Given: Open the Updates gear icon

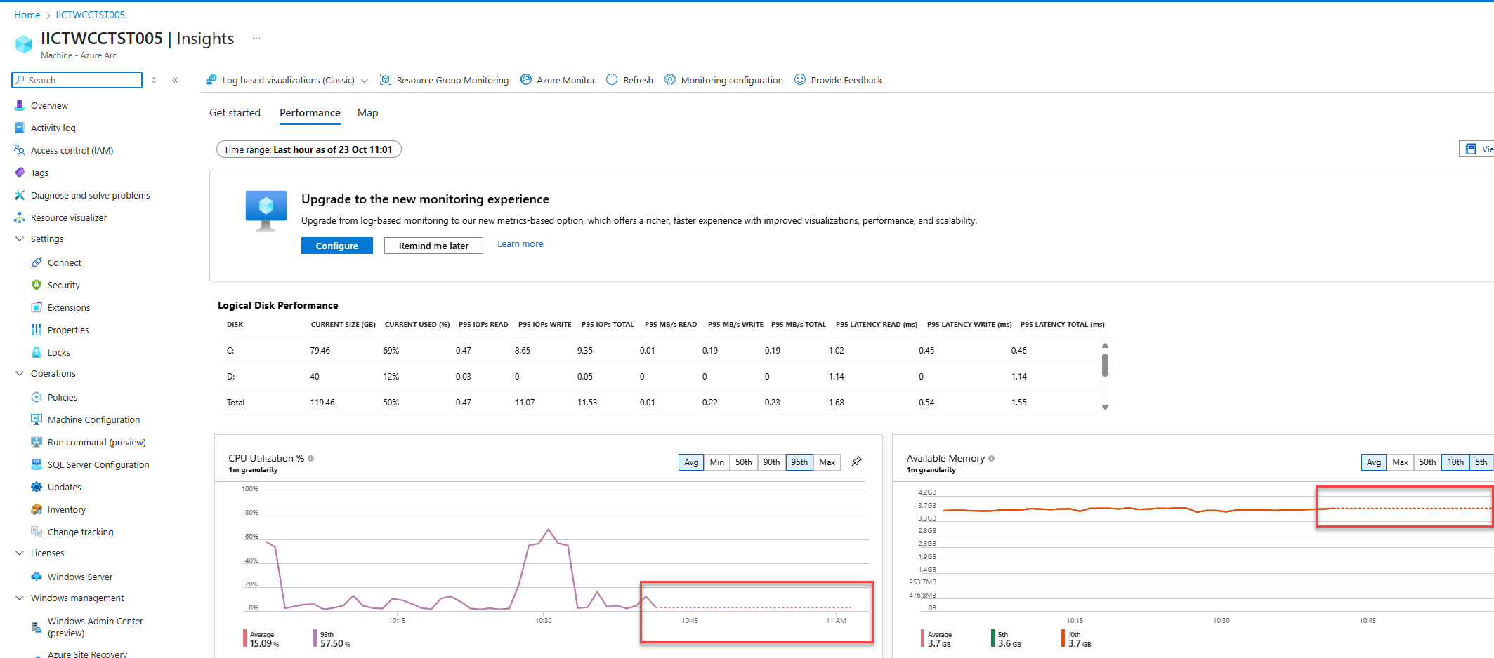Looking at the screenshot, I should (x=37, y=487).
